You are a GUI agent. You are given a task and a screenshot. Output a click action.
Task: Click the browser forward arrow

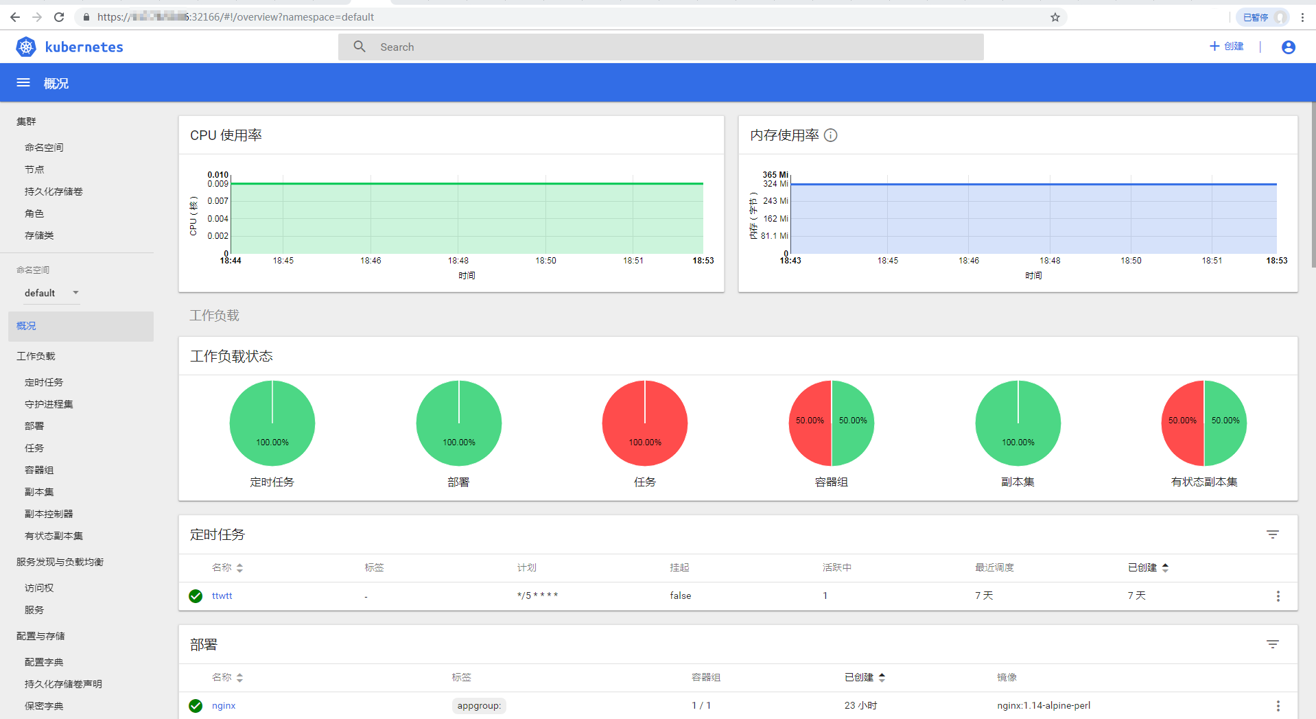click(x=37, y=17)
